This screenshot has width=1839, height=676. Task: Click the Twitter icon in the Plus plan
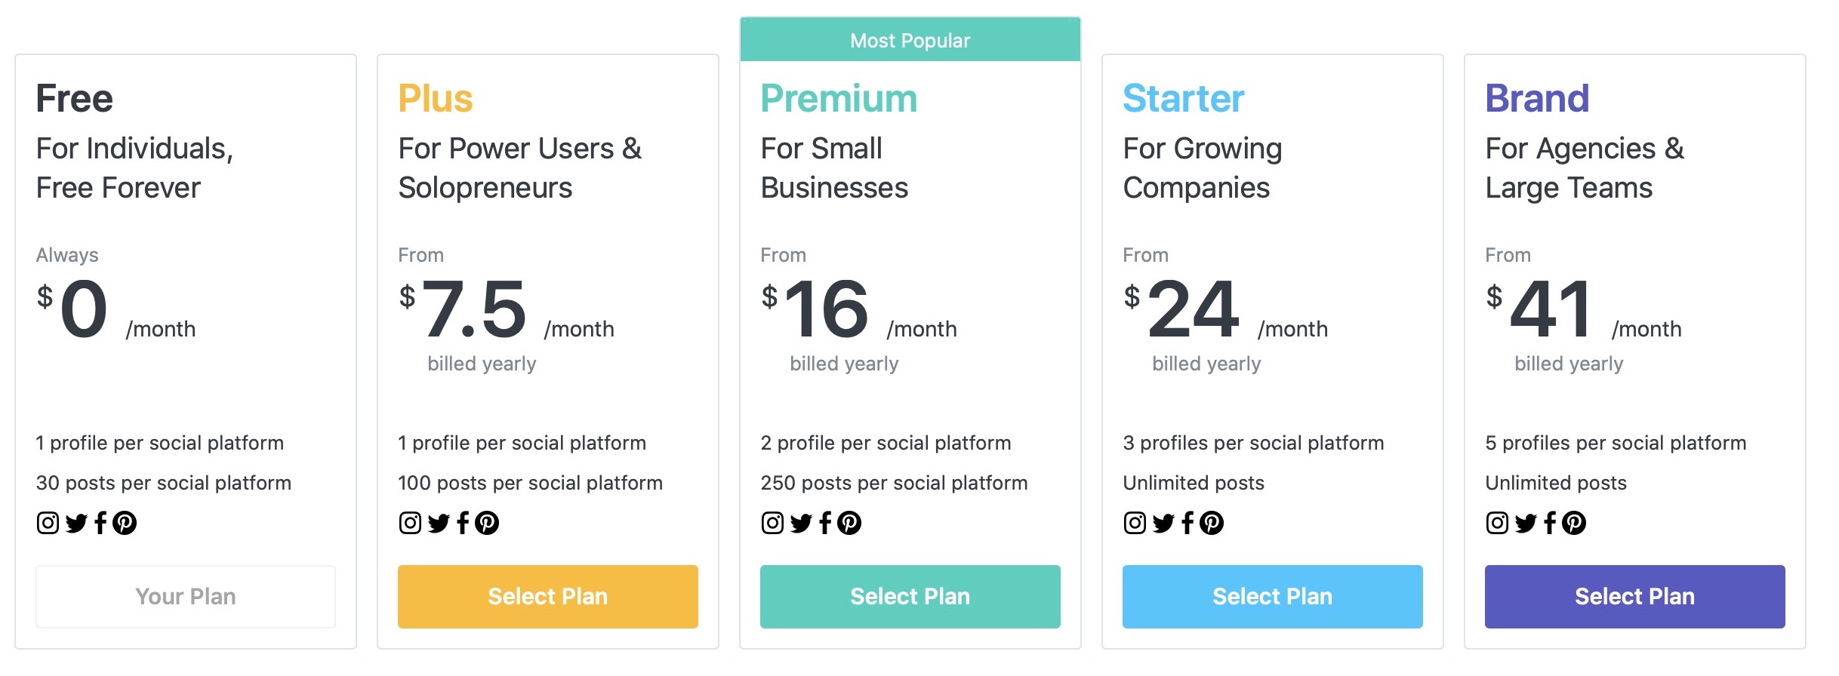pos(439,523)
